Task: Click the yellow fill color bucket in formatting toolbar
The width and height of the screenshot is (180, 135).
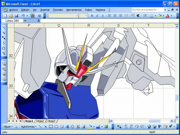Action: [160, 15]
